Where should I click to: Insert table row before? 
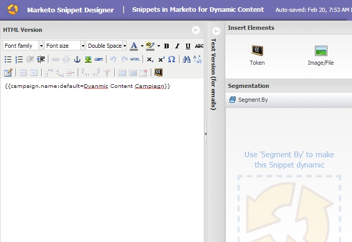point(49,72)
